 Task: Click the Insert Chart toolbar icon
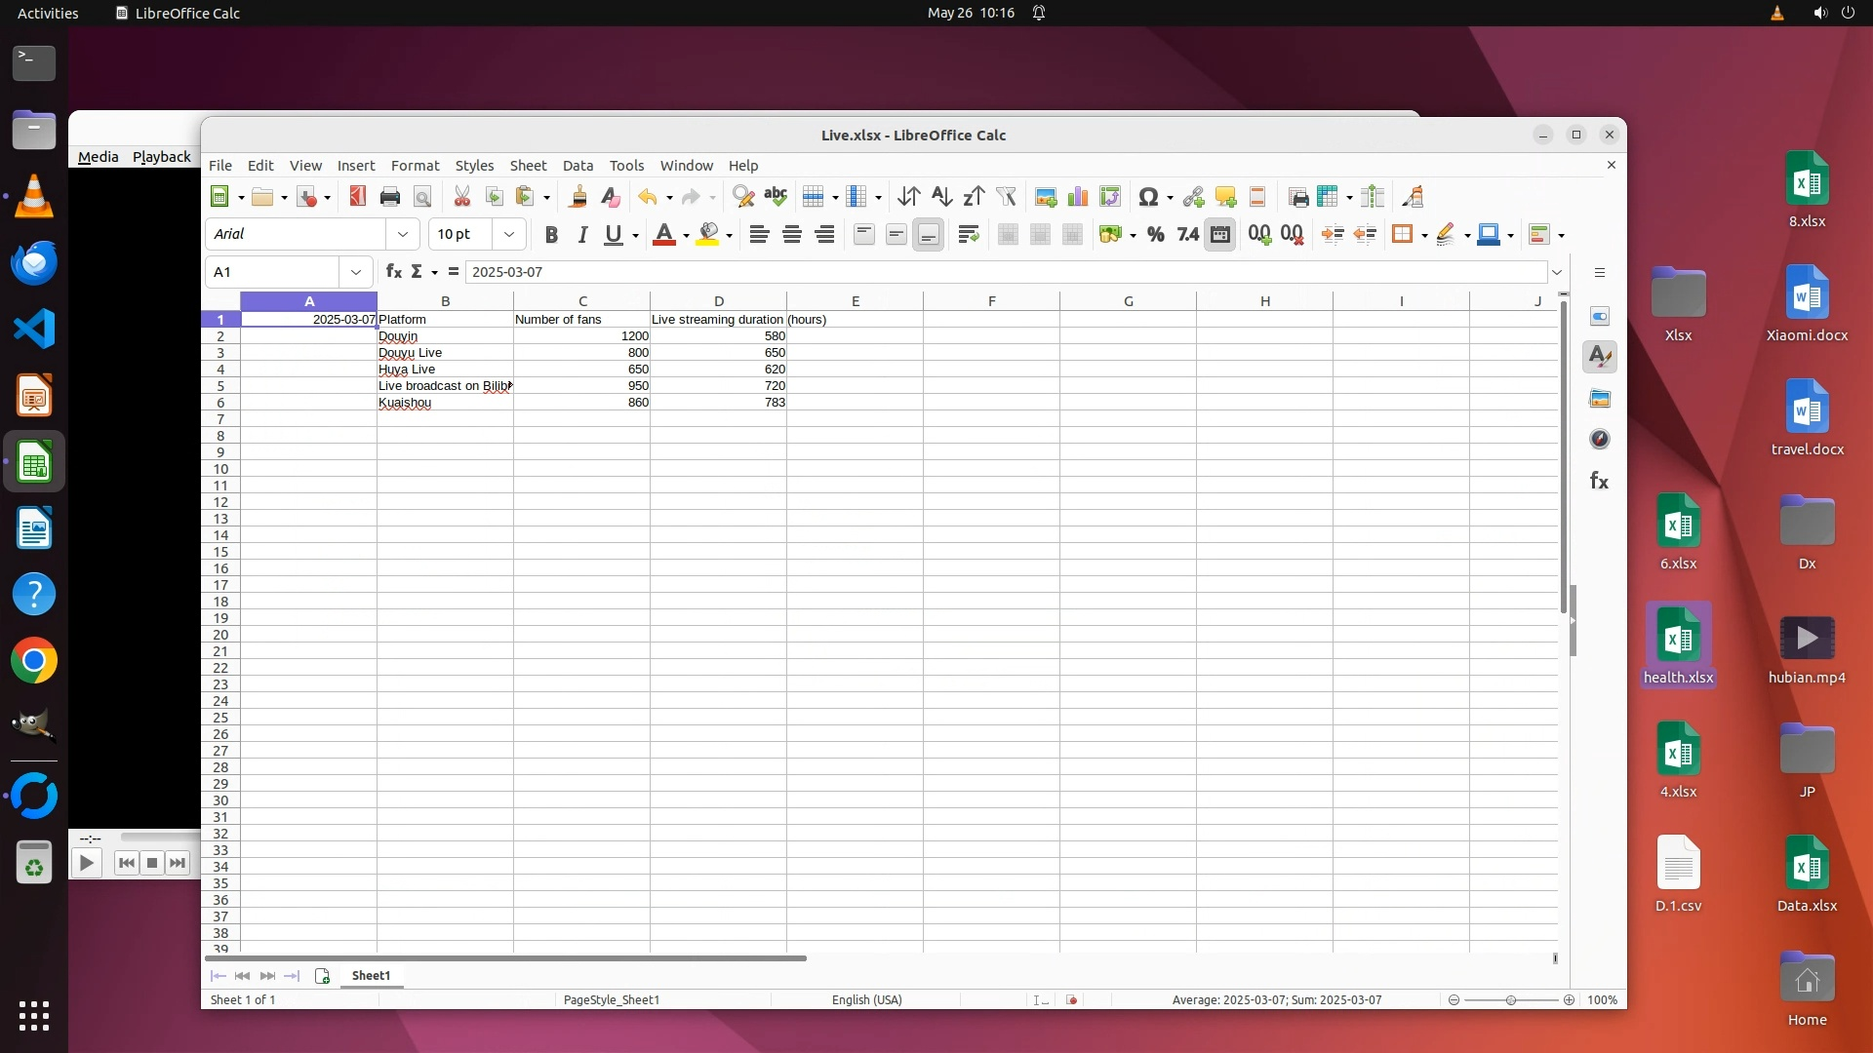click(1078, 197)
